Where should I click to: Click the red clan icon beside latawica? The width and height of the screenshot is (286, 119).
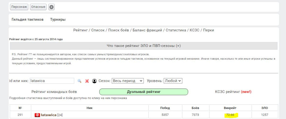37,115
